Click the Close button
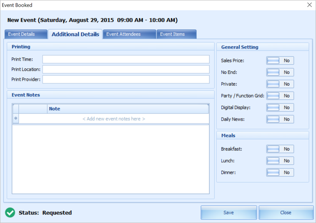This screenshot has height=223, width=316. tap(286, 213)
